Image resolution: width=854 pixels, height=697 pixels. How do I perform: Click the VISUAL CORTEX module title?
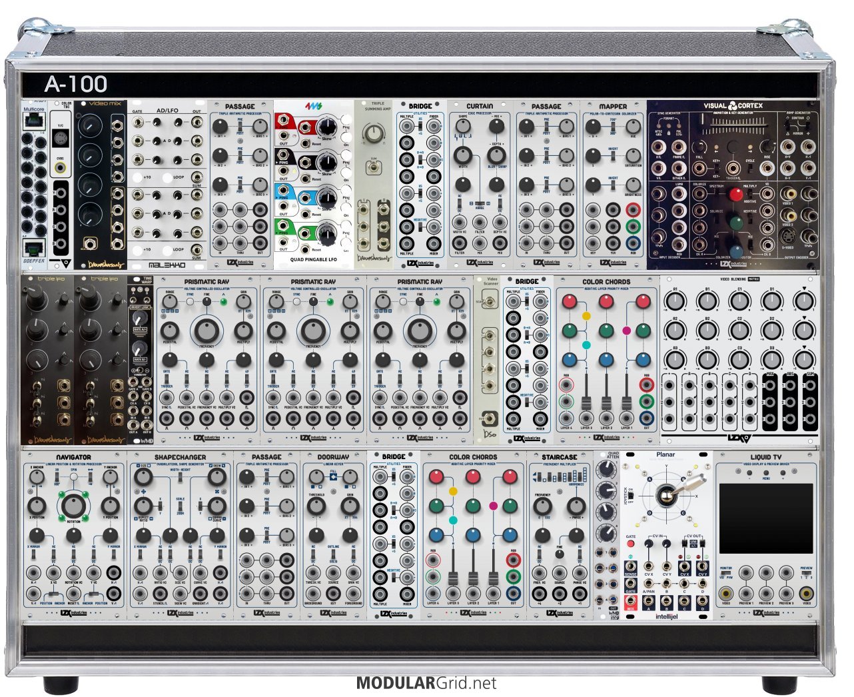(x=733, y=105)
